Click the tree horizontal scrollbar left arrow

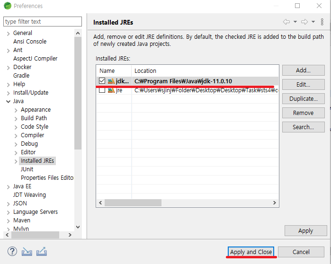[x=8, y=235]
